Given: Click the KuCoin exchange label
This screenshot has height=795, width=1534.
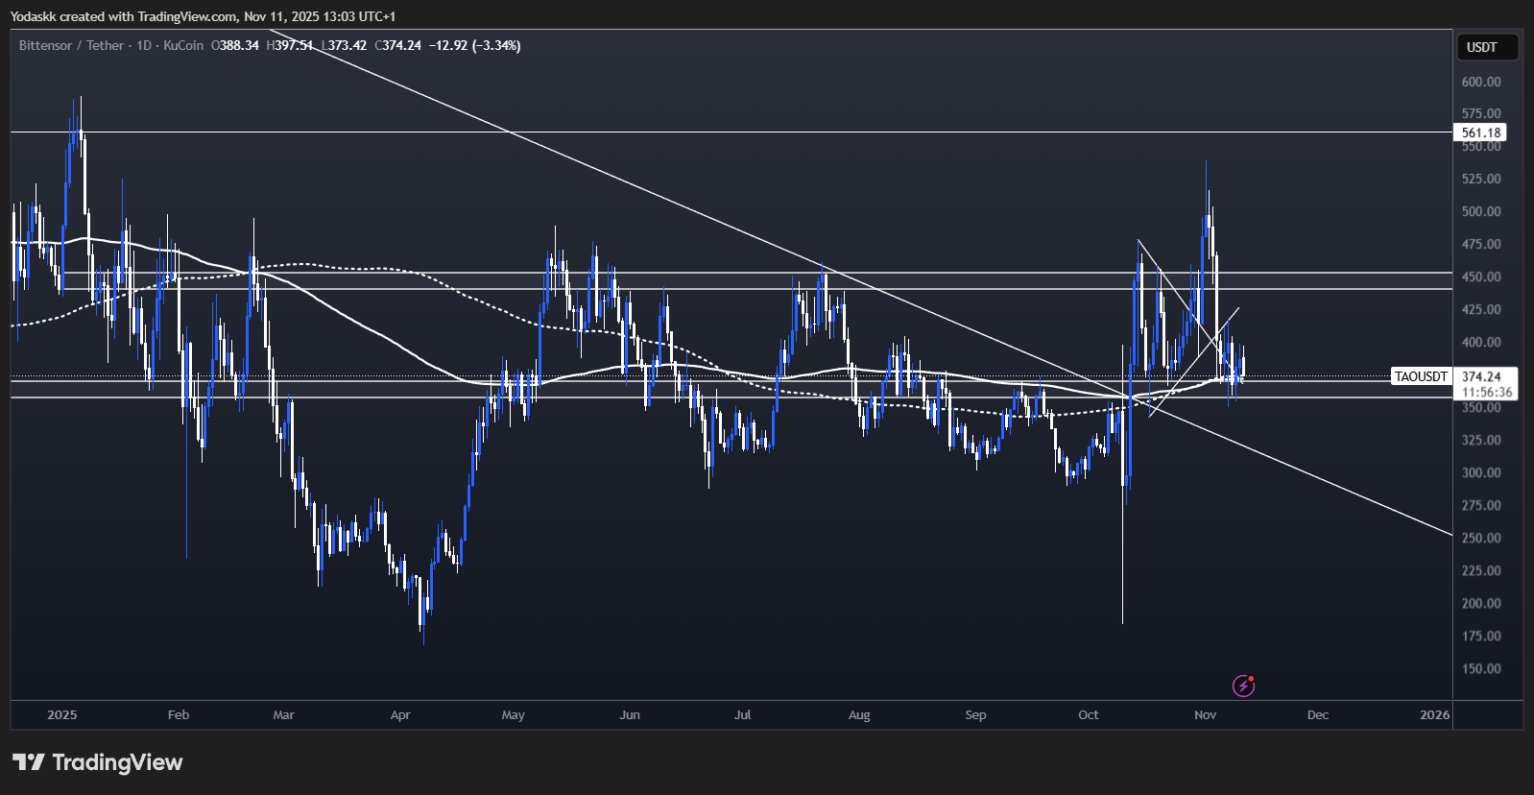Looking at the screenshot, I should [x=183, y=45].
